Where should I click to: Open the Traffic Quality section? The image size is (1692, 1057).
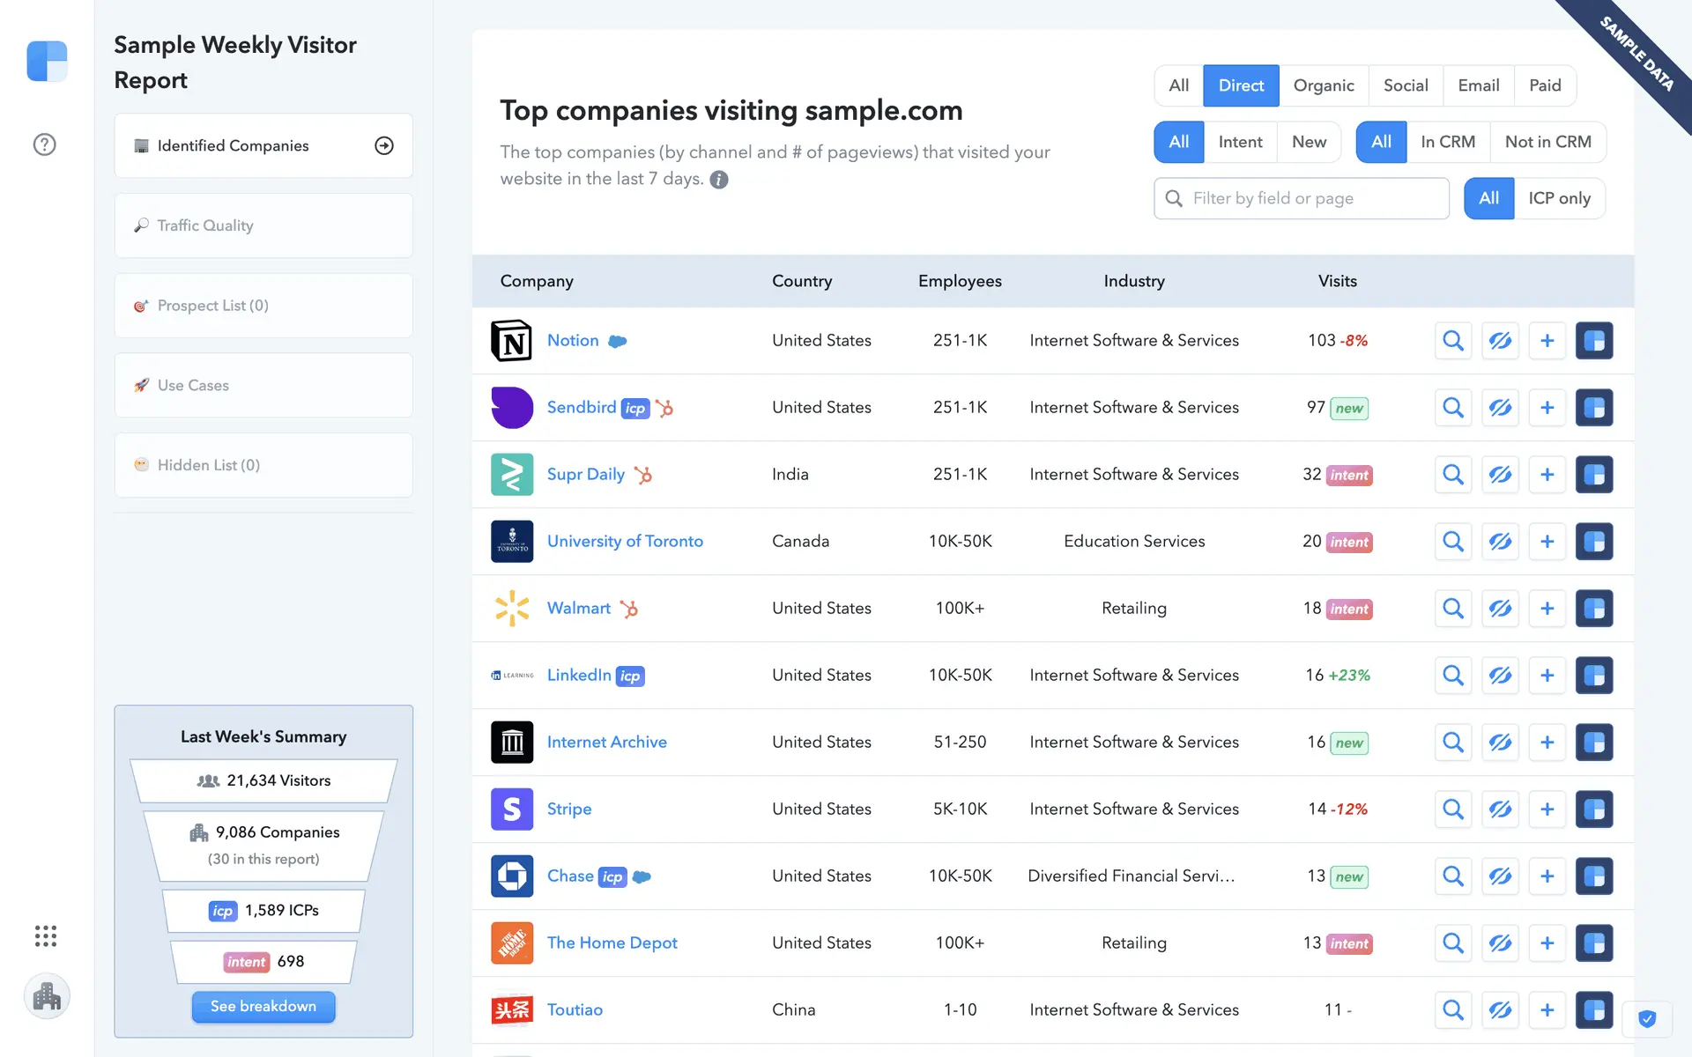click(x=263, y=225)
